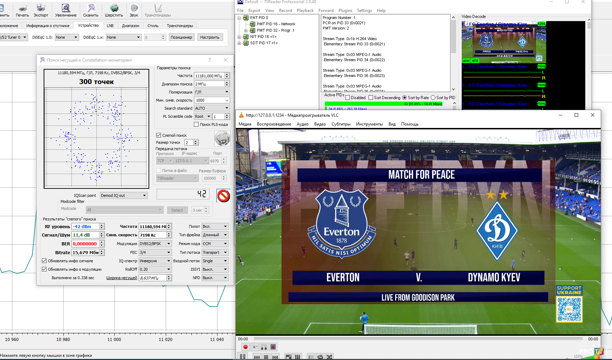Expand the NIT PID 16 tree node

coord(239,37)
